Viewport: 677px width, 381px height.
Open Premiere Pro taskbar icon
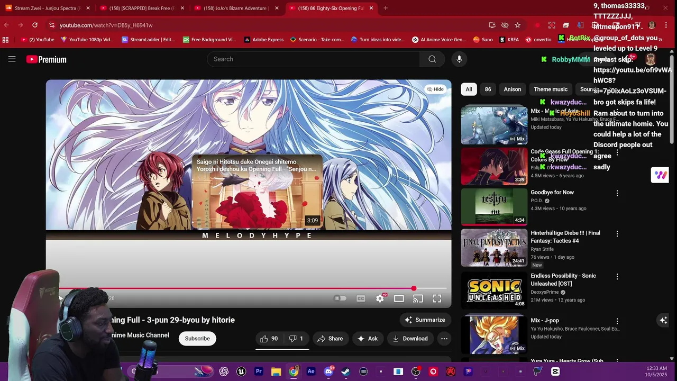pos(259,371)
